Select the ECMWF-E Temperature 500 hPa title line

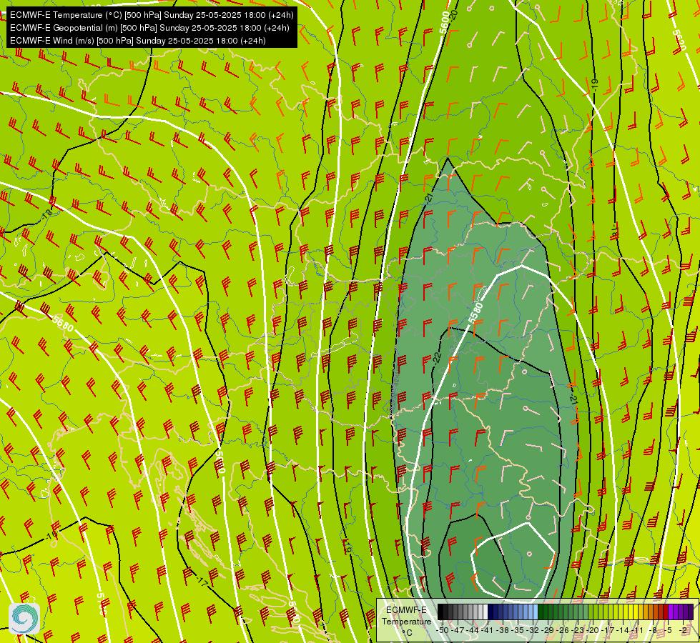tap(152, 15)
